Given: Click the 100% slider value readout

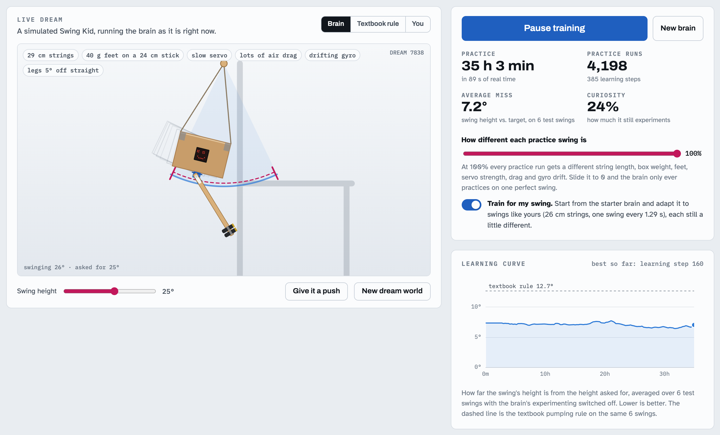Looking at the screenshot, I should [x=693, y=154].
